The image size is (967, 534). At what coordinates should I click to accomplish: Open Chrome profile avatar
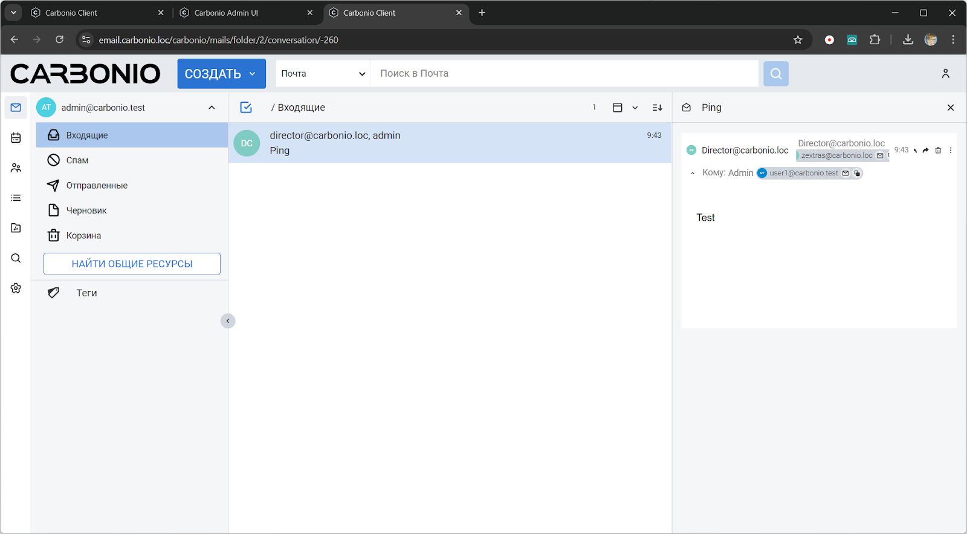(x=931, y=40)
